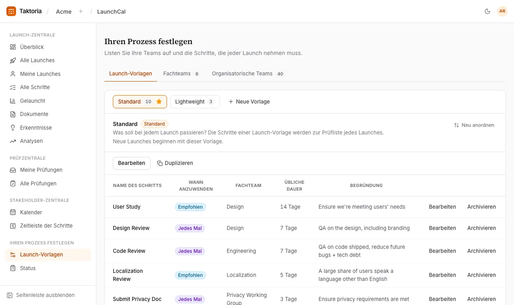The height and width of the screenshot is (305, 514).
Task: Toggle dark mode with the moon icon
Action: [x=487, y=11]
